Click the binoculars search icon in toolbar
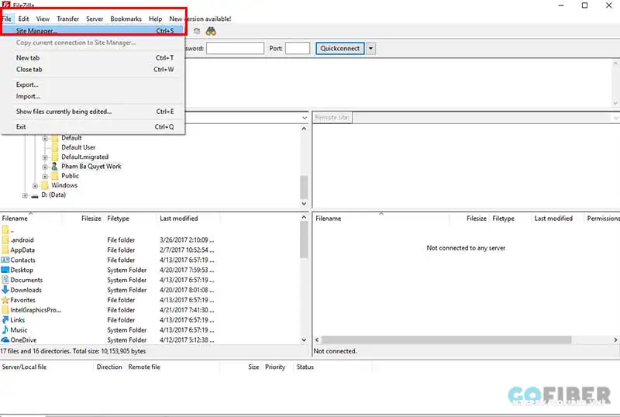 211,31
